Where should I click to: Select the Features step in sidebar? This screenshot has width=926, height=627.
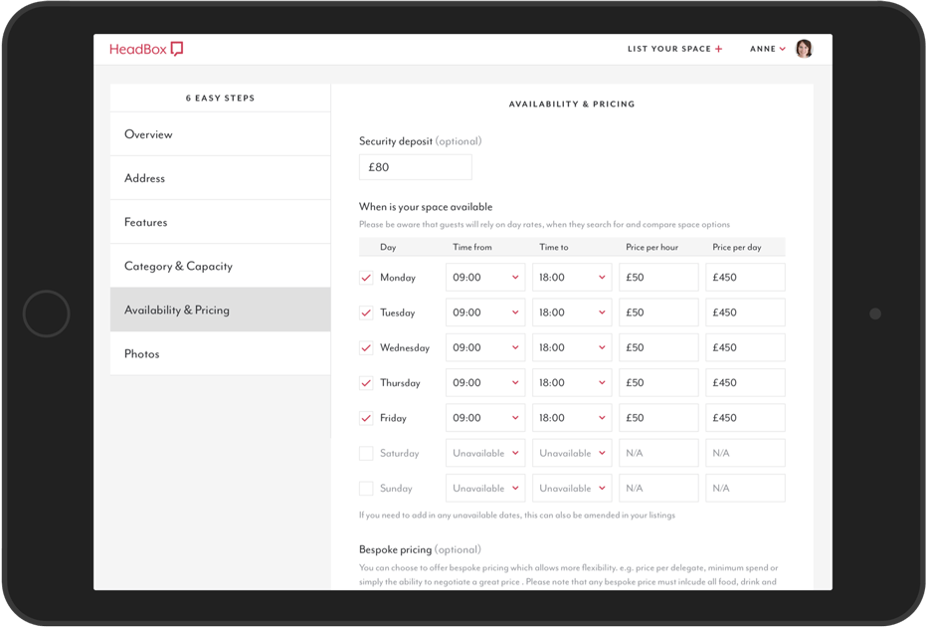pyautogui.click(x=220, y=223)
